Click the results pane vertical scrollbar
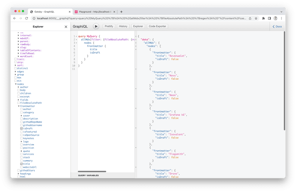 coord(284,81)
